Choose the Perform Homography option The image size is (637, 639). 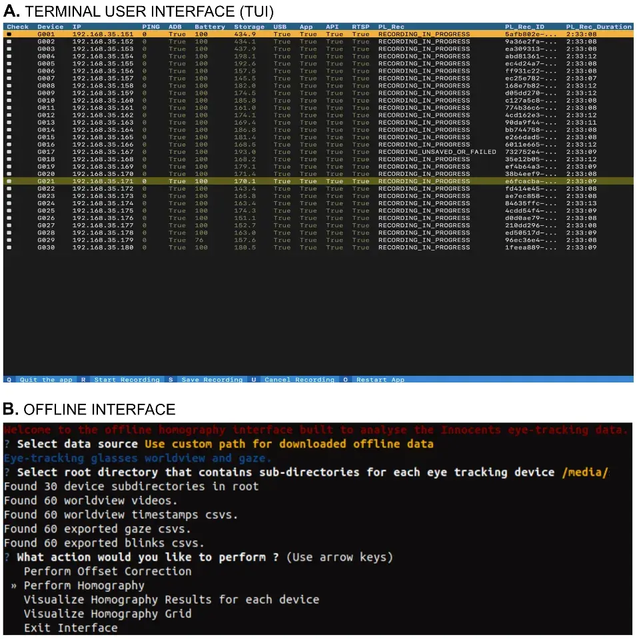84,586
